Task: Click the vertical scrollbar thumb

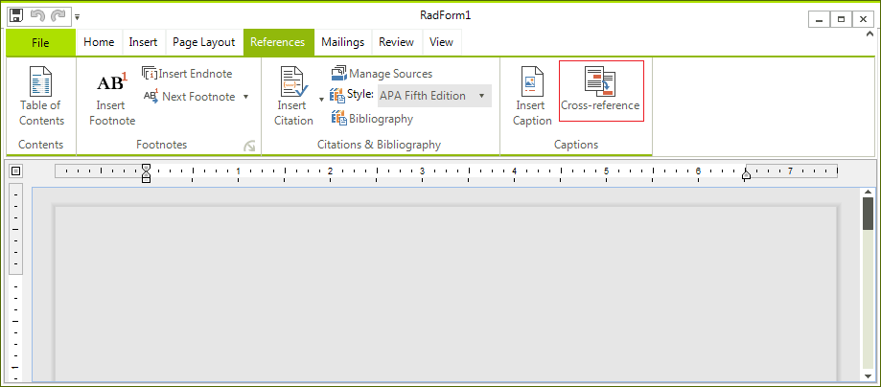Action: [x=869, y=213]
